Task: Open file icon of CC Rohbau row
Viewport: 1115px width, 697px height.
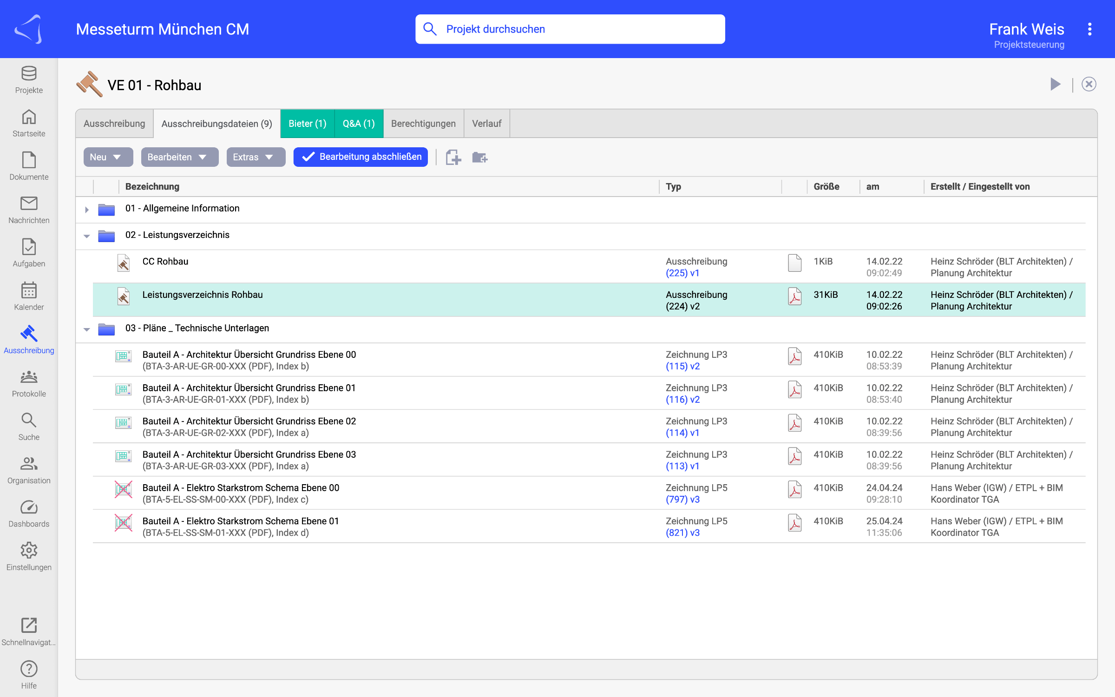Action: (x=794, y=263)
